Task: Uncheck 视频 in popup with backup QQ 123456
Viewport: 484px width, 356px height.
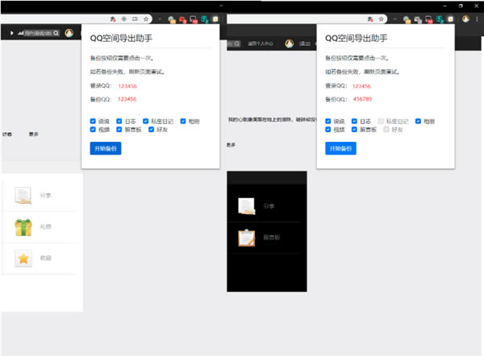Action: tap(93, 130)
